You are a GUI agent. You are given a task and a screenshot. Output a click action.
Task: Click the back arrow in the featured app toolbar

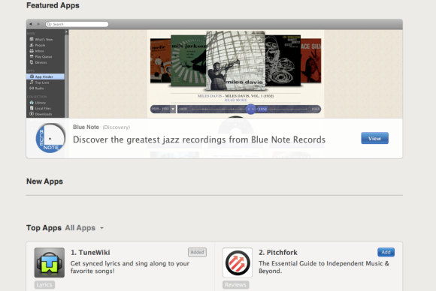(x=31, y=24)
